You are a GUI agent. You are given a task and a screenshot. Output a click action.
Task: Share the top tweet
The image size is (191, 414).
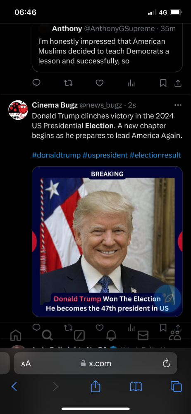click(x=178, y=83)
